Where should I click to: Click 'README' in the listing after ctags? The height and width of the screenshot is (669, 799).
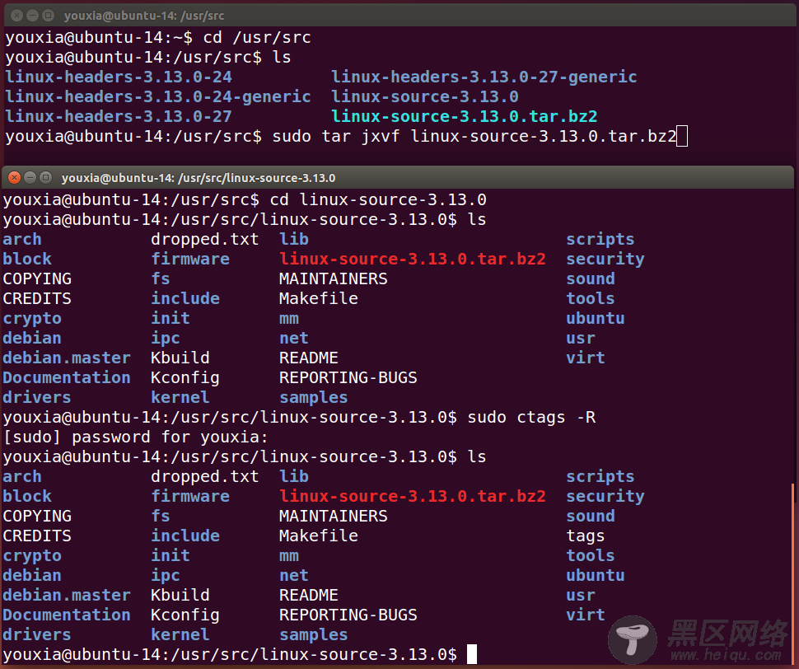(308, 595)
